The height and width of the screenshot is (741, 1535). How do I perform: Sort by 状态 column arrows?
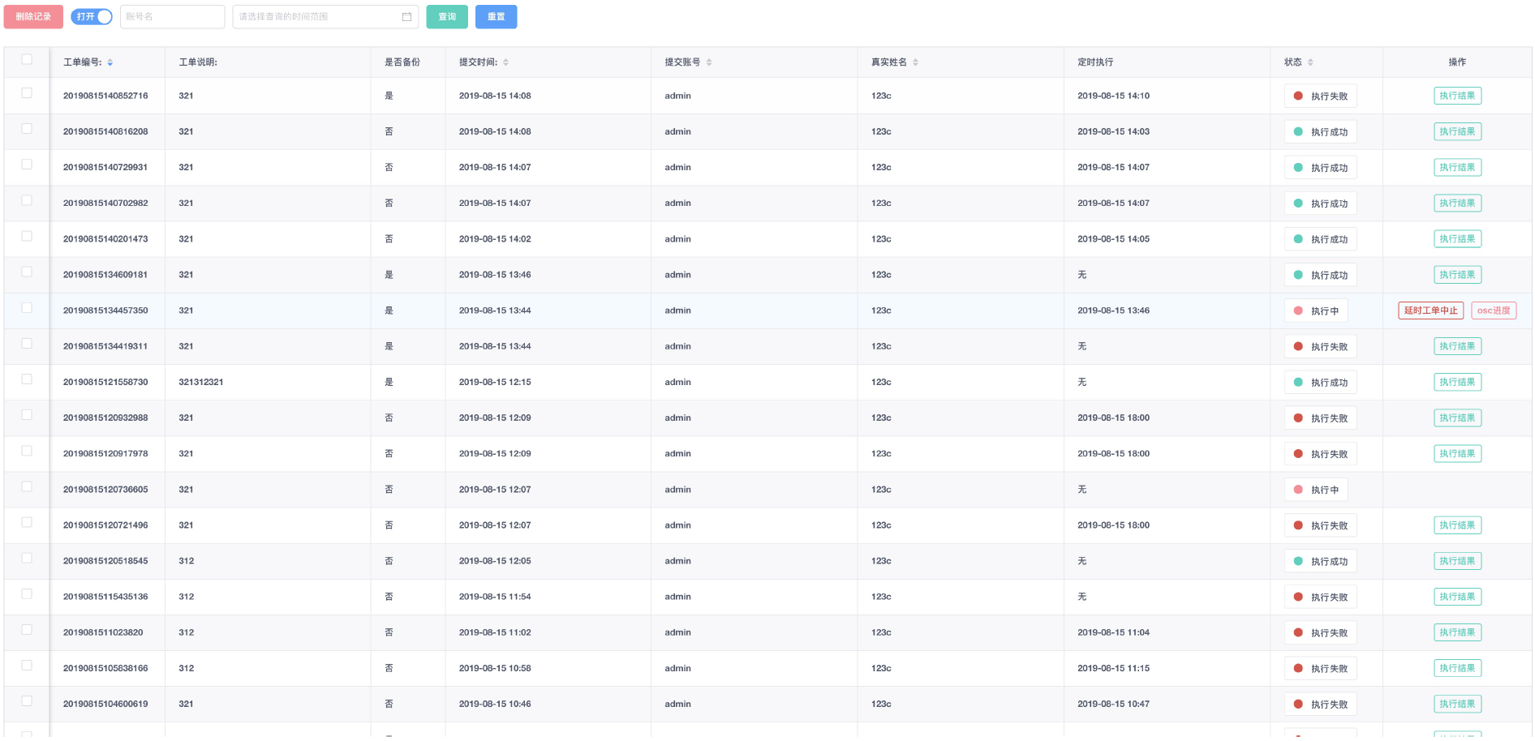1310,62
